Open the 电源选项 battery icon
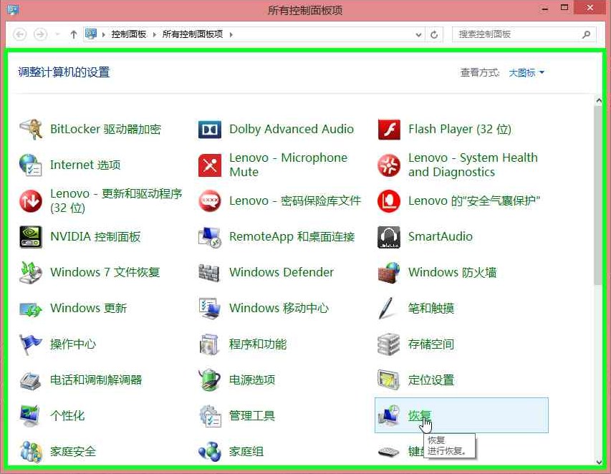Viewport: 611px width, 474px height. (x=209, y=380)
